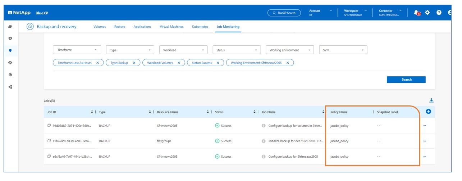
Task: Click the Jobs(3) heading
Action: pyautogui.click(x=49, y=101)
